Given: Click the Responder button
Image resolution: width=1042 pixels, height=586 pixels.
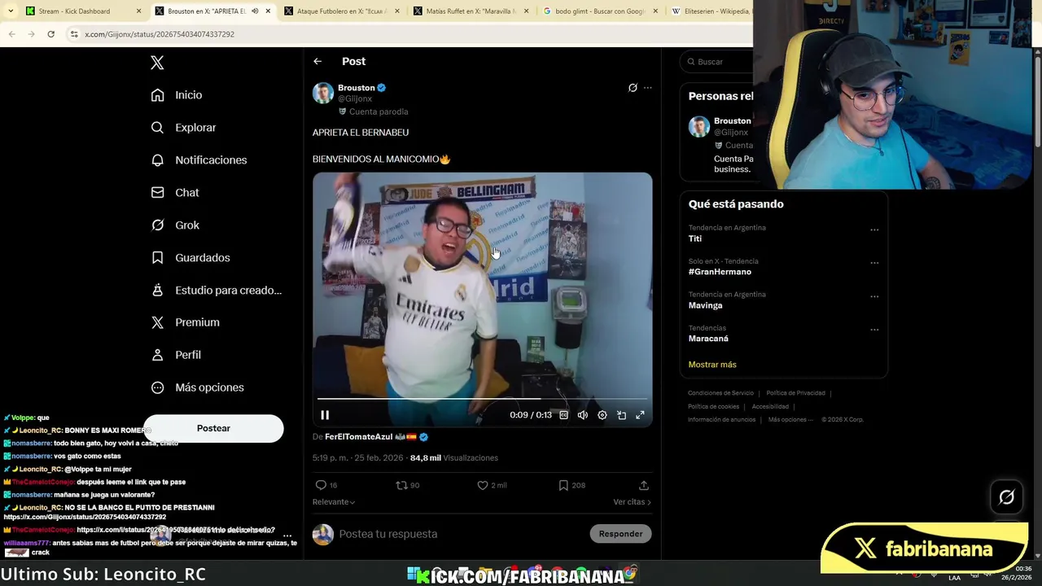Looking at the screenshot, I should coord(620,534).
